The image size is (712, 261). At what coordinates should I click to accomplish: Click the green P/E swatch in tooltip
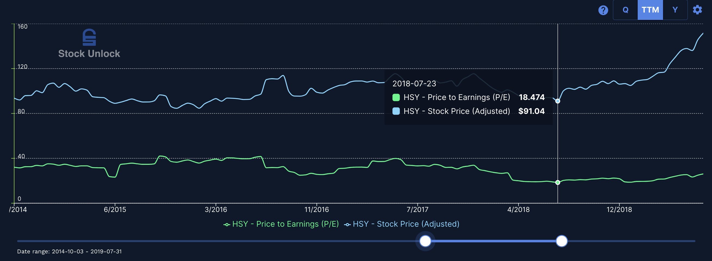(396, 98)
